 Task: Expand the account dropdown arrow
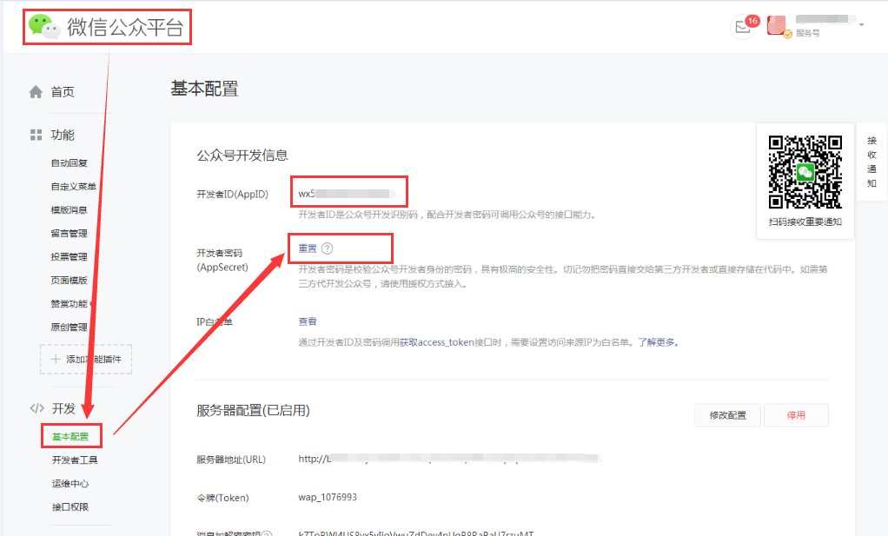point(861,25)
